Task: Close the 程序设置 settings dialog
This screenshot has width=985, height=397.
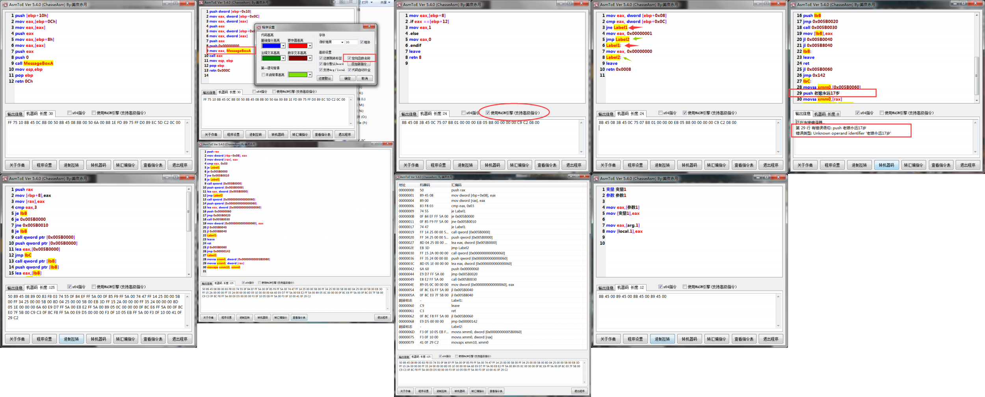Action: [x=369, y=27]
